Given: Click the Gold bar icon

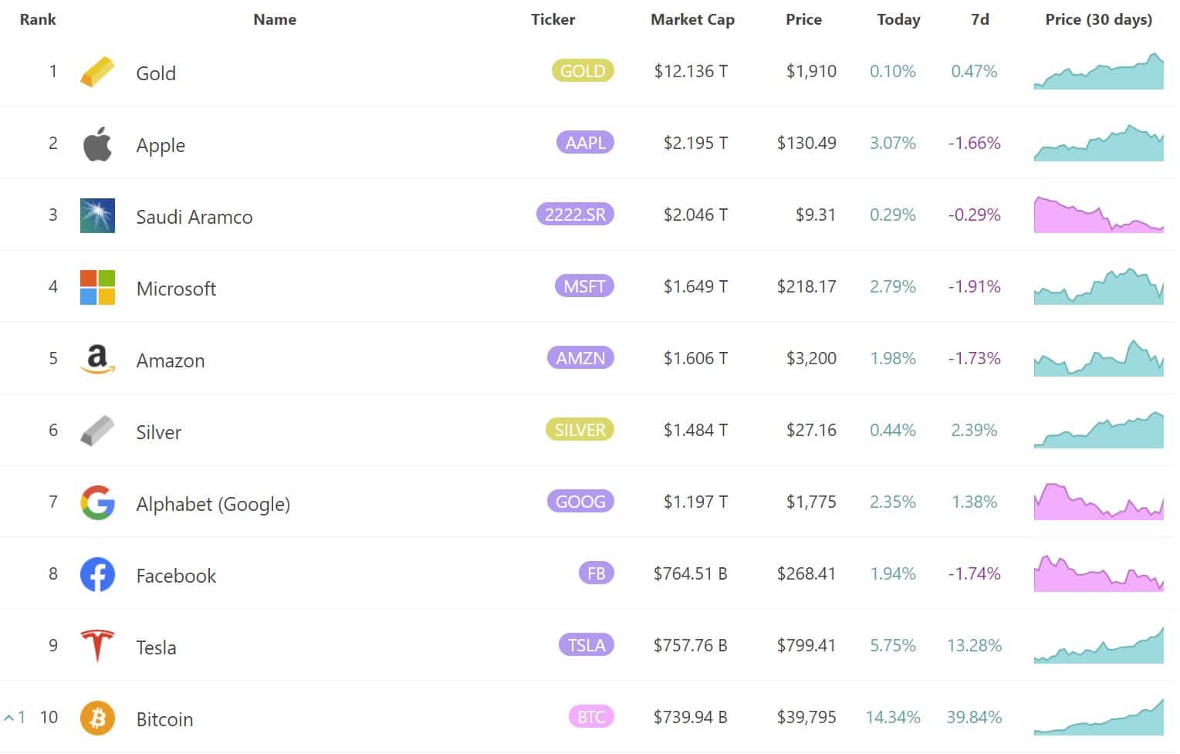Looking at the screenshot, I should point(97,72).
